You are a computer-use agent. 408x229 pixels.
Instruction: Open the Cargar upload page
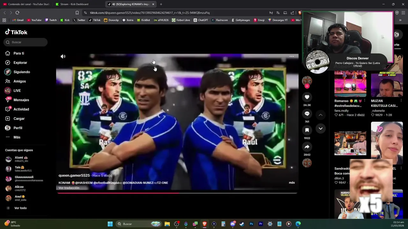[19, 119]
